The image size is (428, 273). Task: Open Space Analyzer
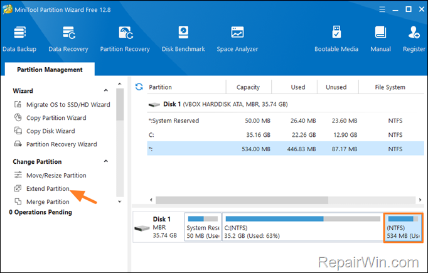click(237, 38)
